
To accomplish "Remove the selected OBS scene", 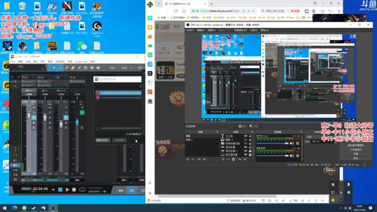I will point(193,159).
